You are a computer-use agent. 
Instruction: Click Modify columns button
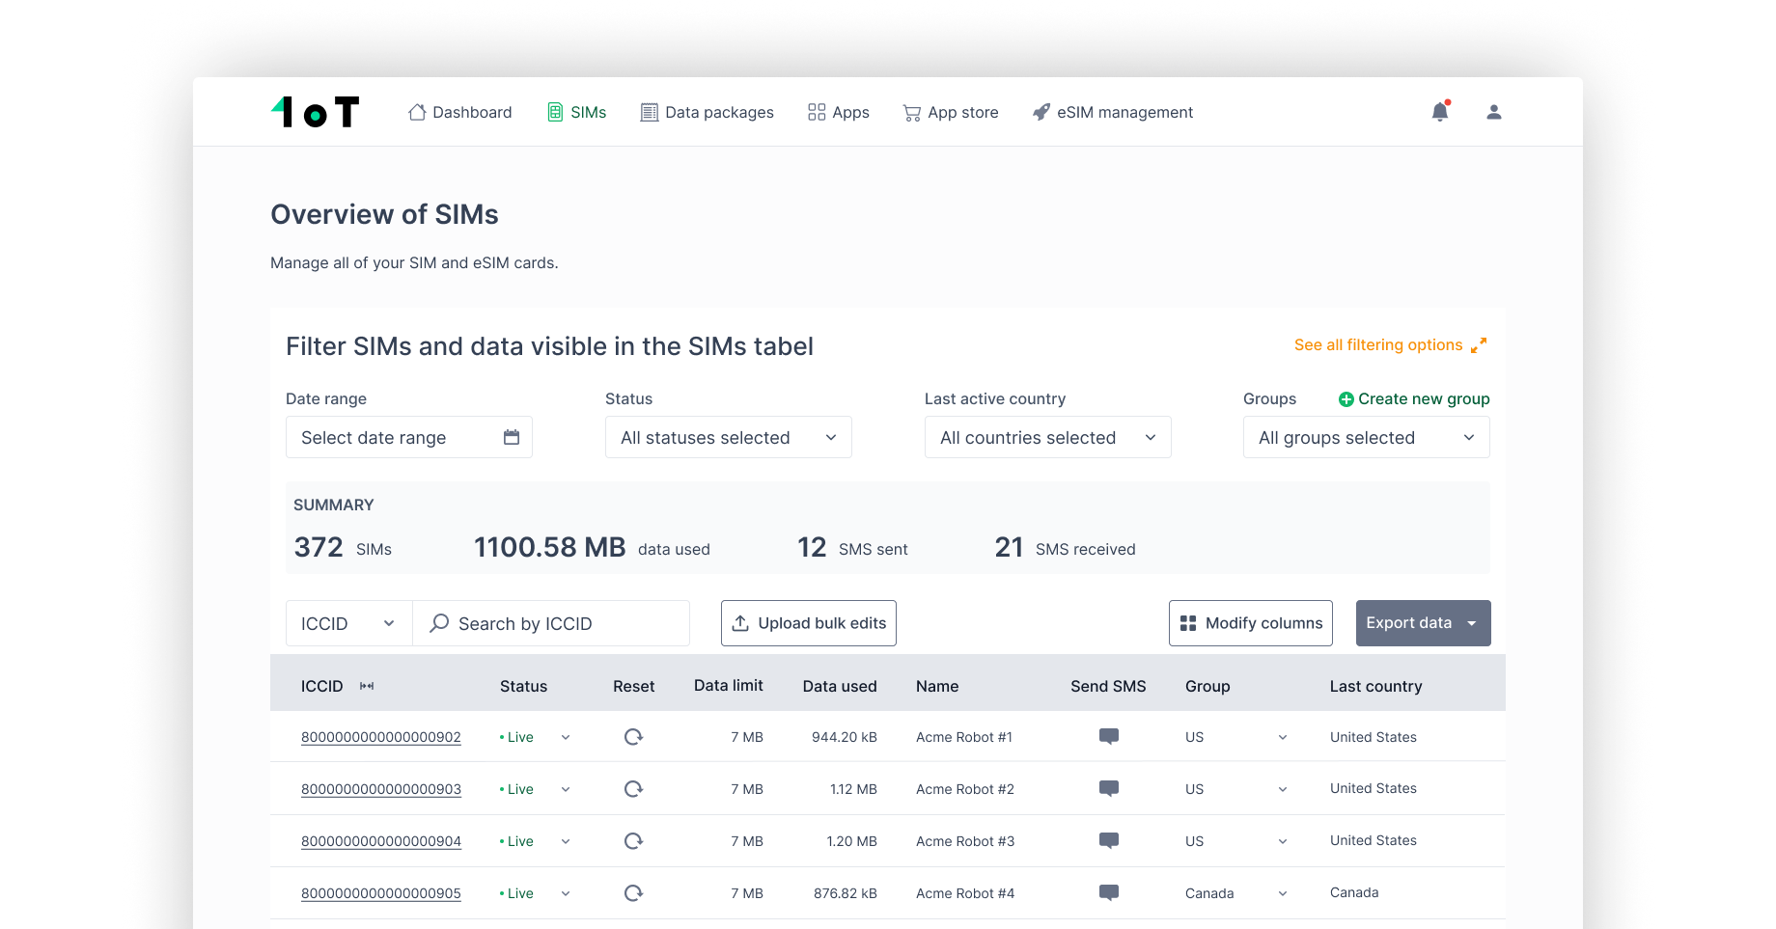[1251, 623]
